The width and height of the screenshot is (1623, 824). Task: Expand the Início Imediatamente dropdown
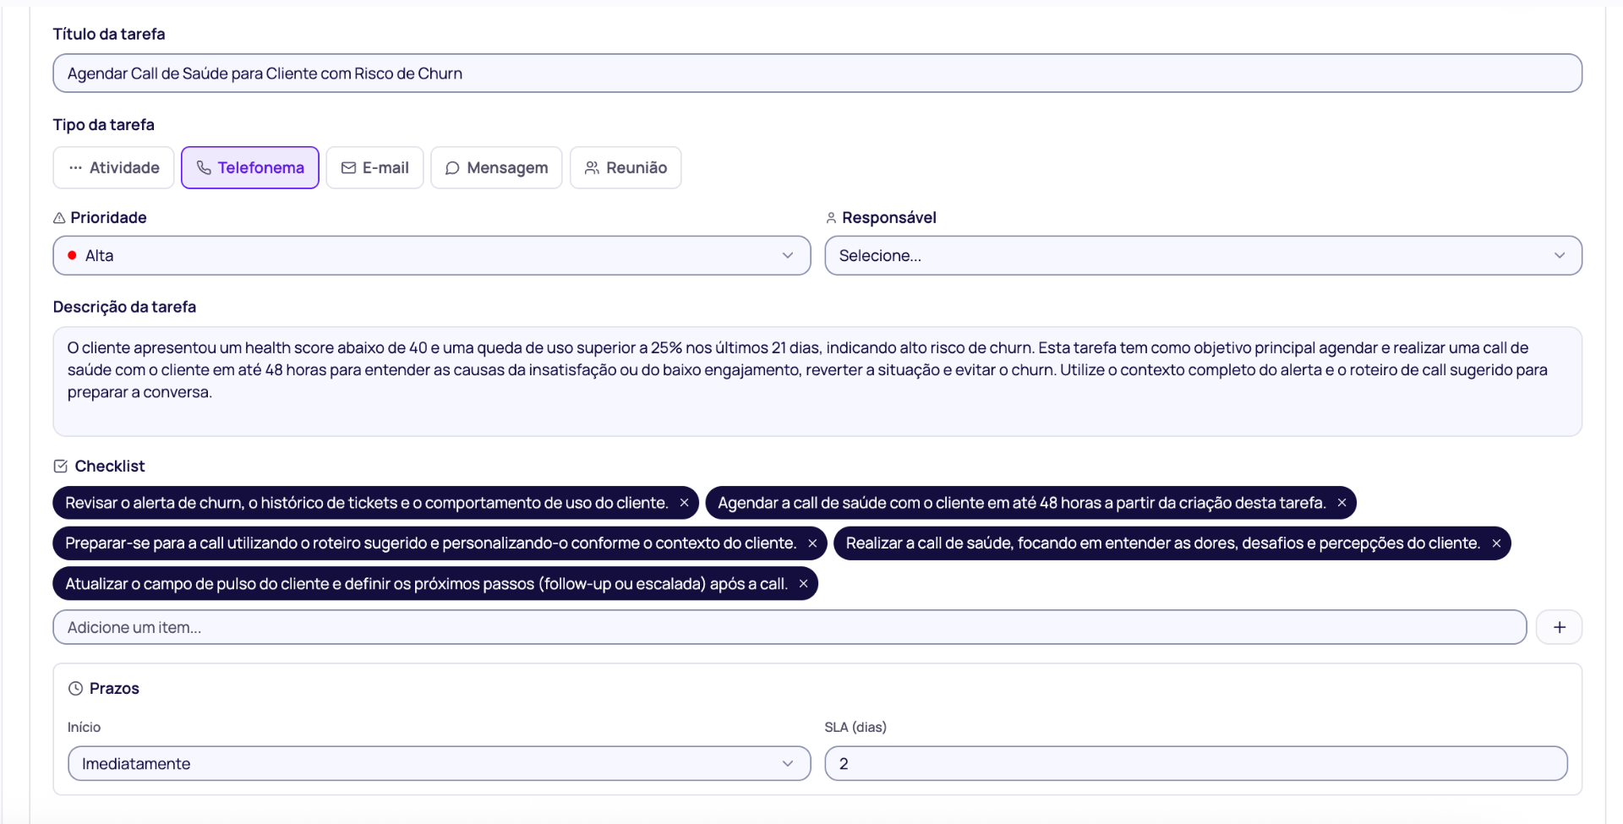click(439, 763)
